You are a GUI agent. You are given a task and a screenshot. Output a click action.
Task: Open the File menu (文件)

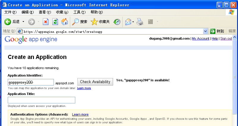click(10, 12)
